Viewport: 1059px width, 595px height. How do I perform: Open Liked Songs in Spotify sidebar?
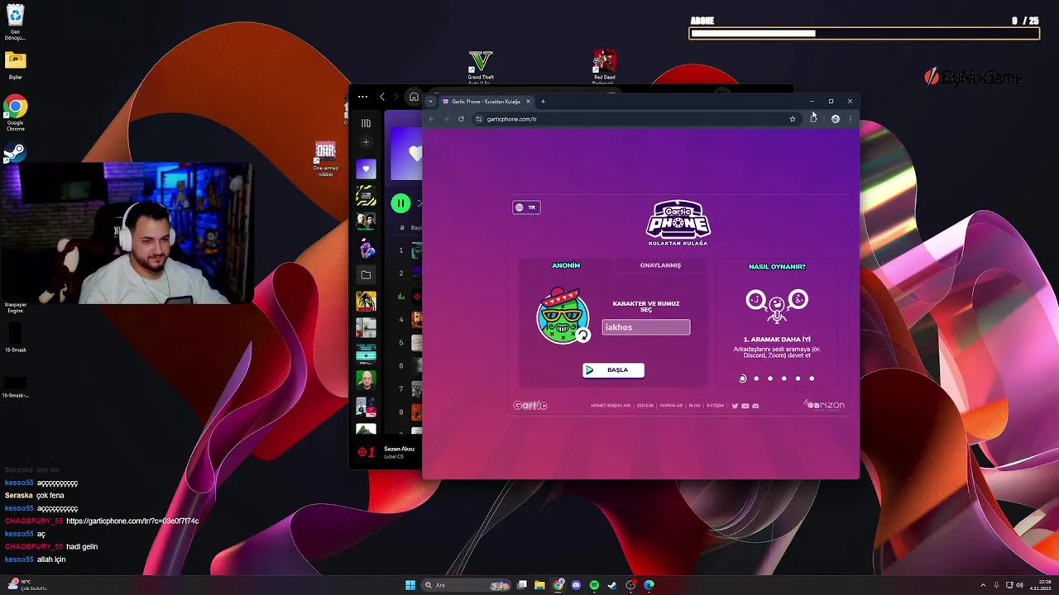click(x=366, y=169)
